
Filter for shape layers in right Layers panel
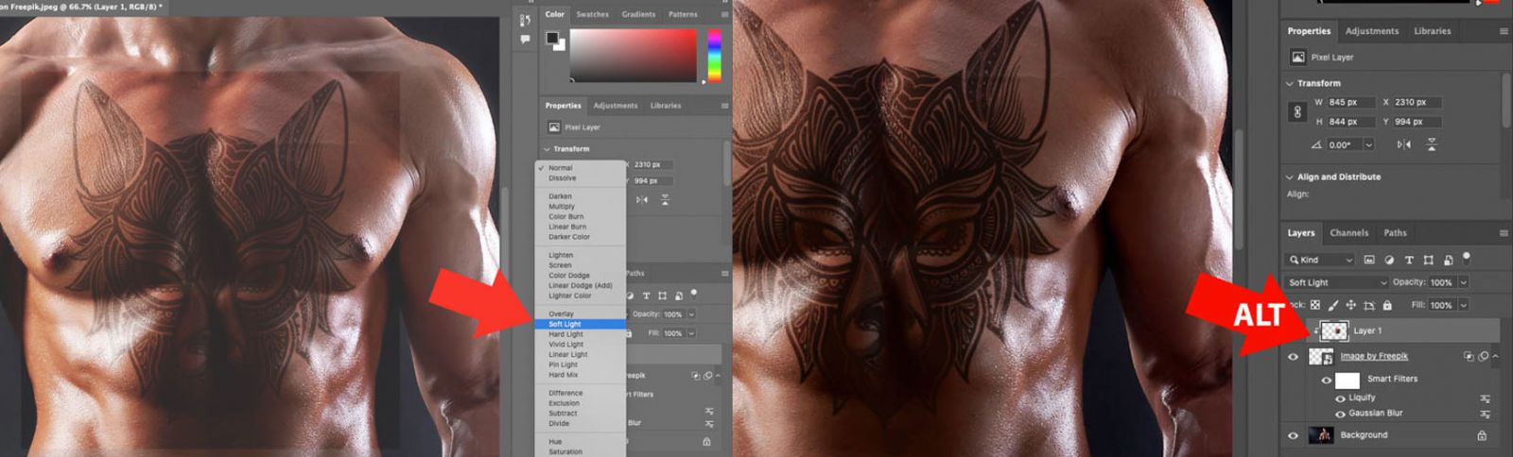(1428, 260)
